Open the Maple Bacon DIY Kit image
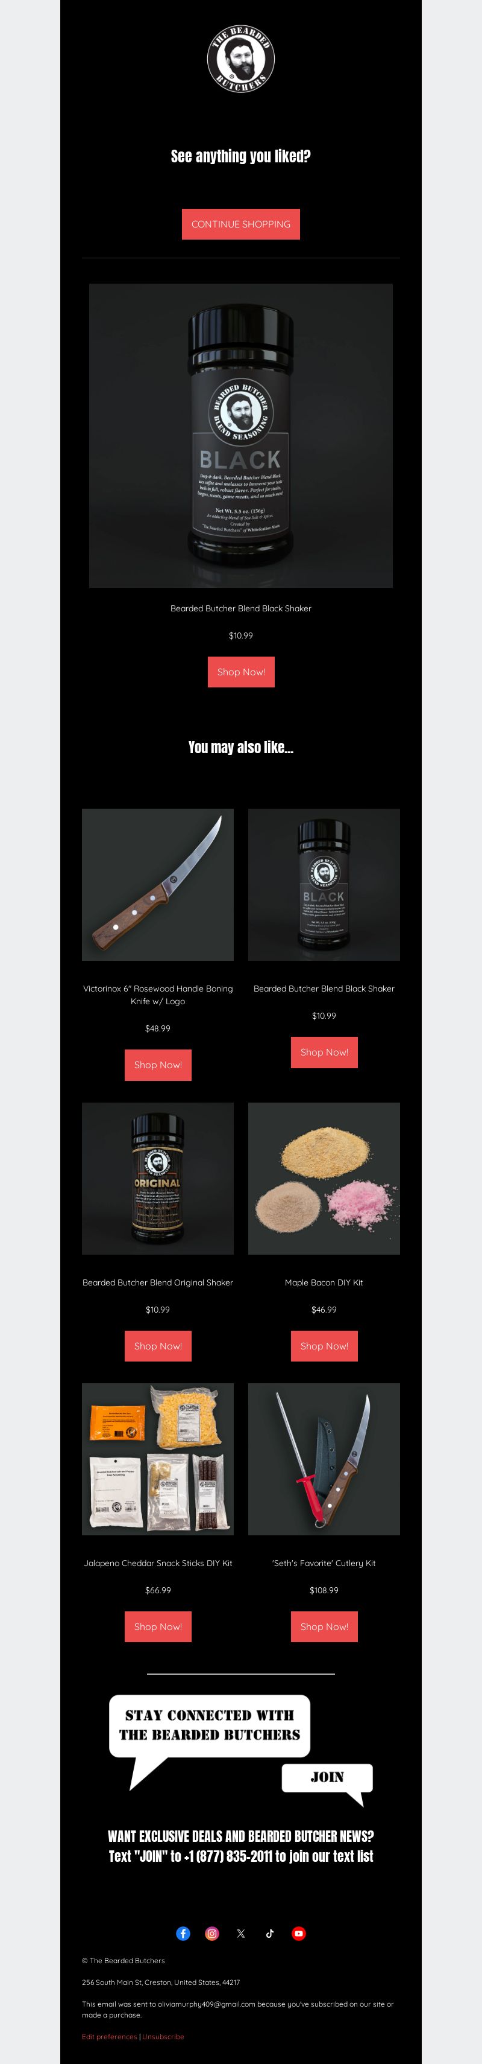Image resolution: width=482 pixels, height=2064 pixels. click(x=324, y=1179)
